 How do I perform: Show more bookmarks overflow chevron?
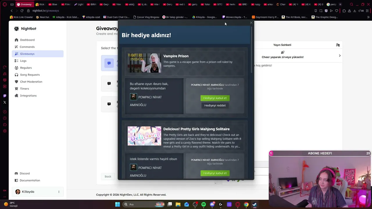(368, 17)
